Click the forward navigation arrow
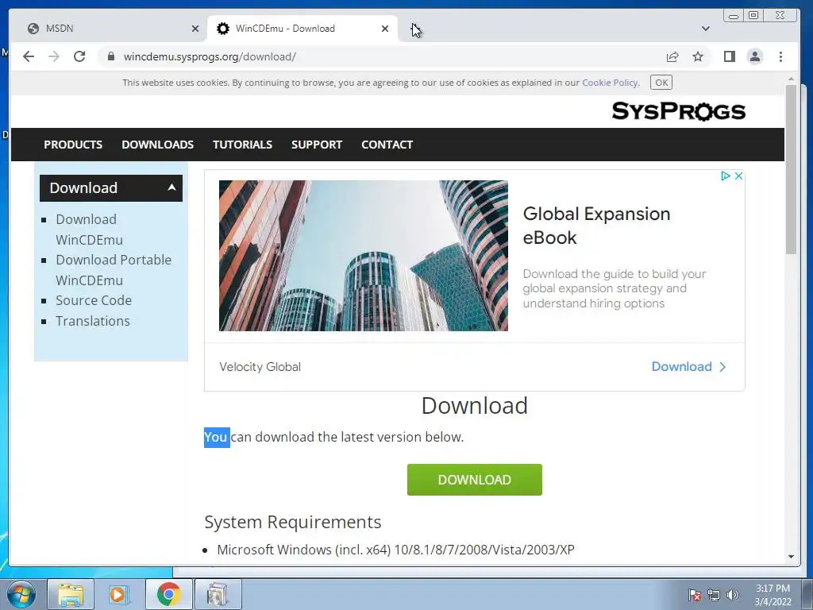Viewport: 813px width, 610px height. pyautogui.click(x=54, y=56)
